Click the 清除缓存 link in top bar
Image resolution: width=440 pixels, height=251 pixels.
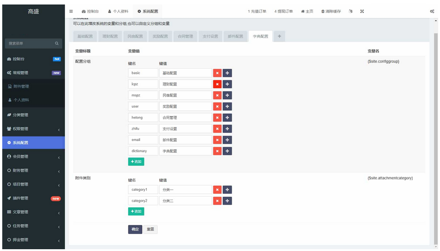click(331, 11)
